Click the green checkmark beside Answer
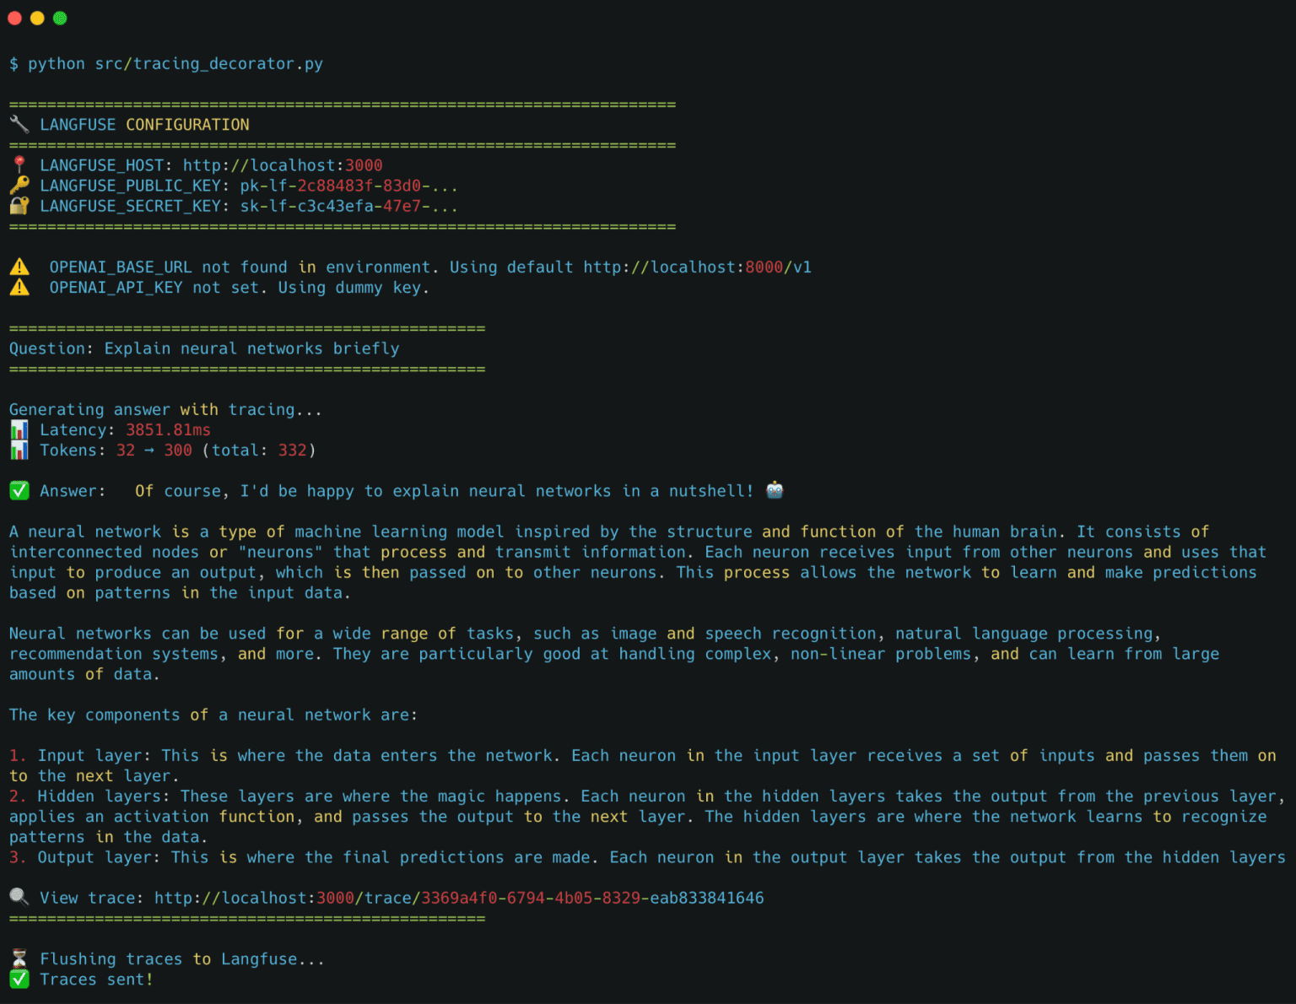This screenshot has width=1296, height=1004. (x=19, y=491)
